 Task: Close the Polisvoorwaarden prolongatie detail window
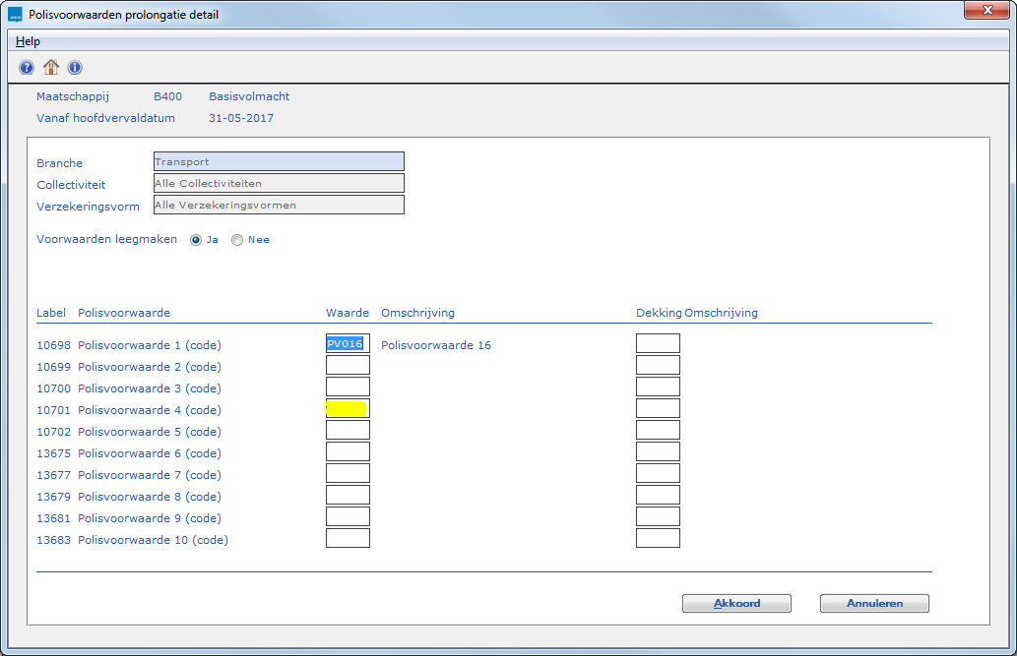[x=985, y=11]
